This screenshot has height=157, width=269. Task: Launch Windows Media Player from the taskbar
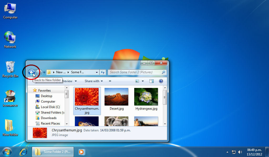pyautogui.click(x=81, y=152)
